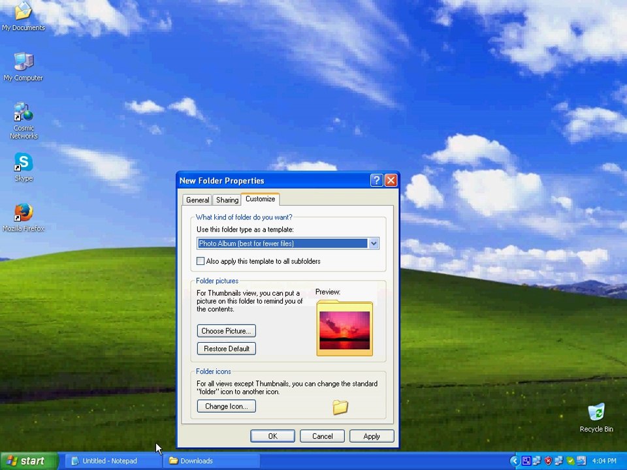Click the help question mark button in title bar
Viewport: 627px width, 470px height.
(376, 181)
